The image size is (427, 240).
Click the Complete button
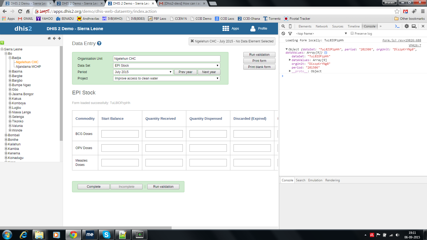point(93,187)
